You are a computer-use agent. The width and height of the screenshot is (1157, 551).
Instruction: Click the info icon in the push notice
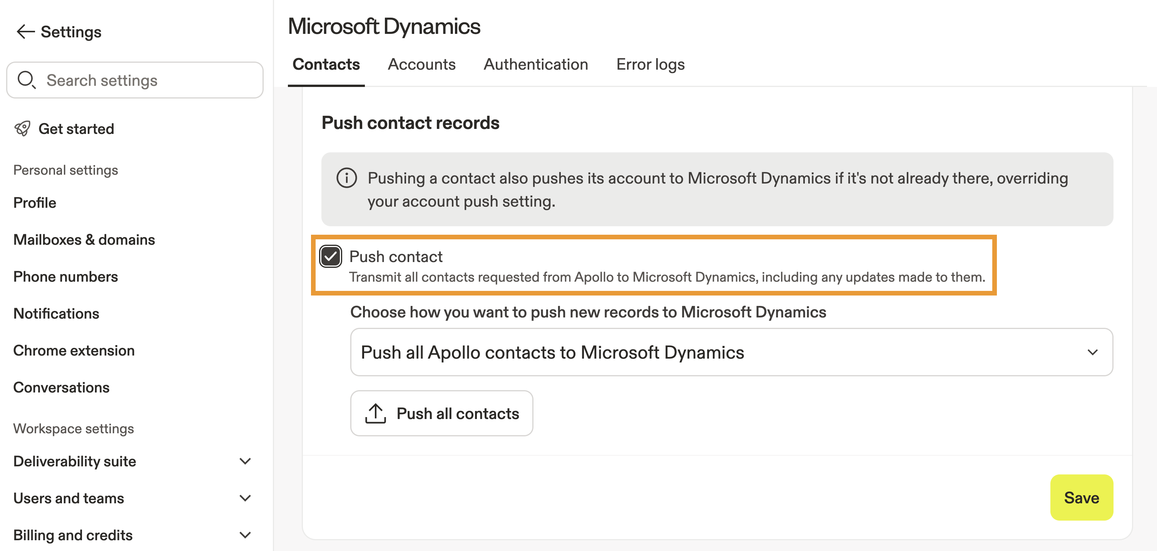(346, 178)
